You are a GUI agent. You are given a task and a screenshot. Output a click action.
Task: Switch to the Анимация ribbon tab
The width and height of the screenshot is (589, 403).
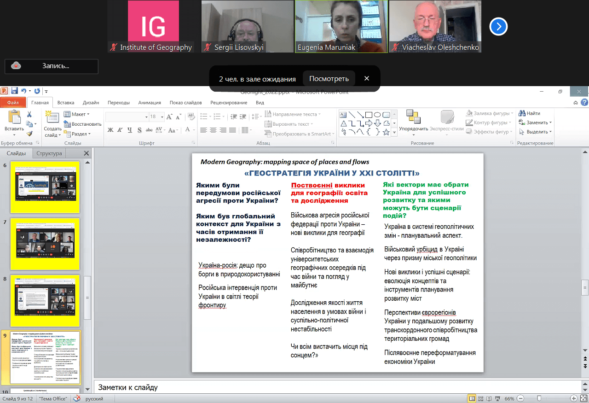(x=150, y=103)
